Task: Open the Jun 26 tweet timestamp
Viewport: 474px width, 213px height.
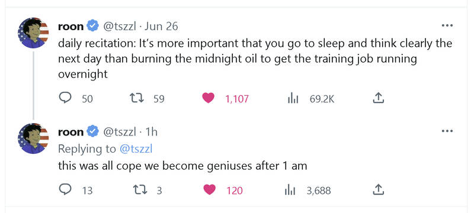Action: (161, 27)
